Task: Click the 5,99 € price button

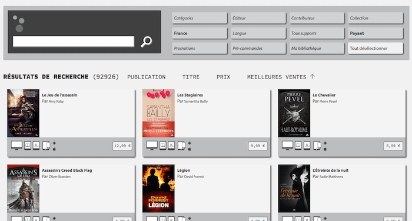Action: (393, 146)
